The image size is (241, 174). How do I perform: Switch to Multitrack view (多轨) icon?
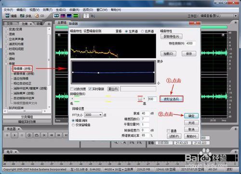coord(22,15)
